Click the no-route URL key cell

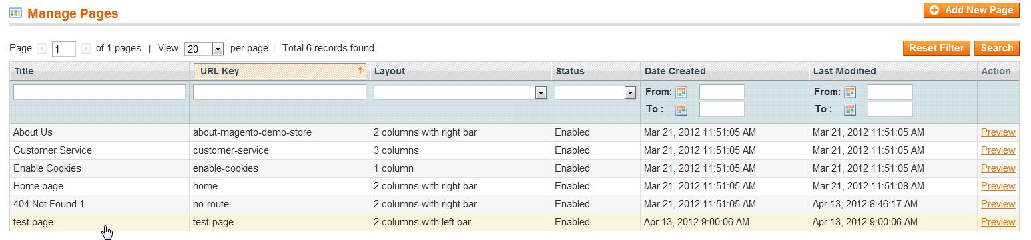pos(280,204)
